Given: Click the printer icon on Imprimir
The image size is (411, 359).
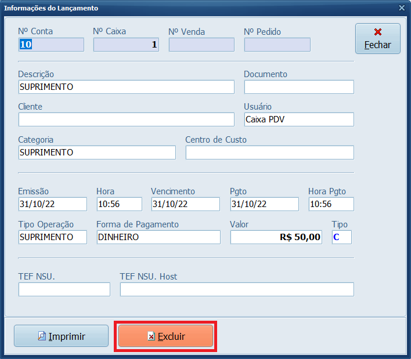Looking at the screenshot, I should coord(42,336).
